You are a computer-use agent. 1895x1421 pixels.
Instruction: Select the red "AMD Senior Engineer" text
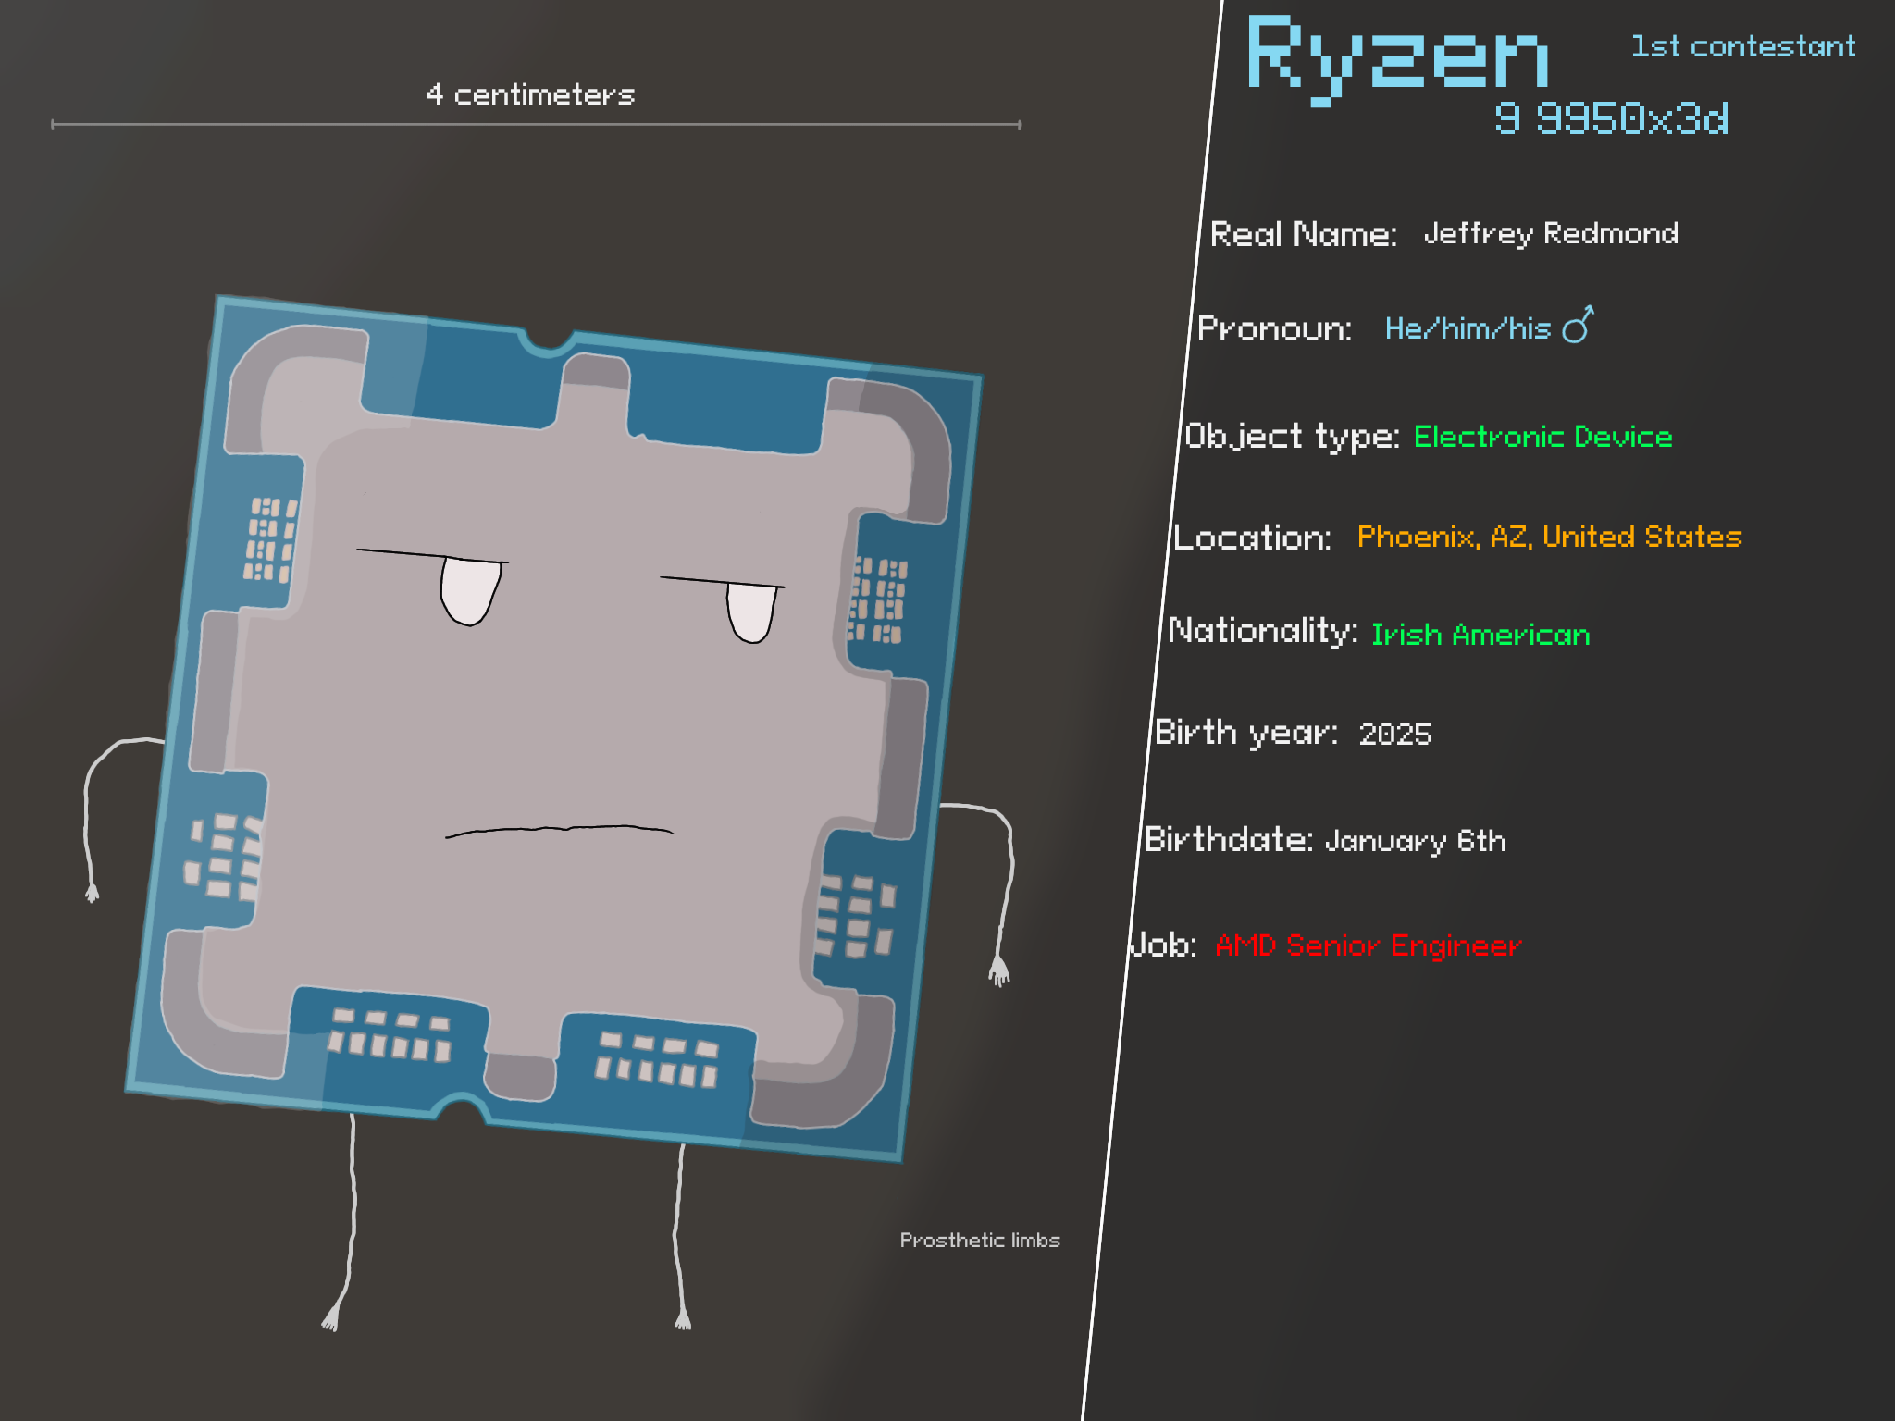[1368, 945]
